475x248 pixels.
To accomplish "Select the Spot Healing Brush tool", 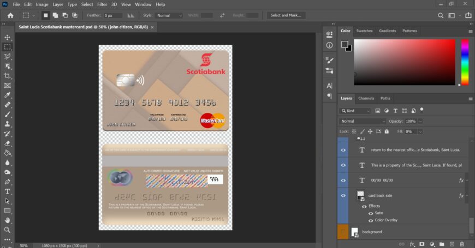I will (7, 105).
